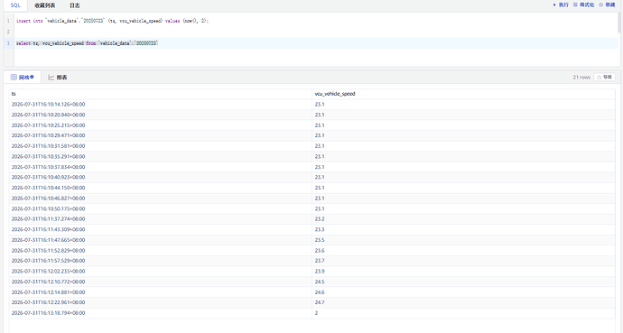Click the speed value 24.5

pyautogui.click(x=320, y=282)
